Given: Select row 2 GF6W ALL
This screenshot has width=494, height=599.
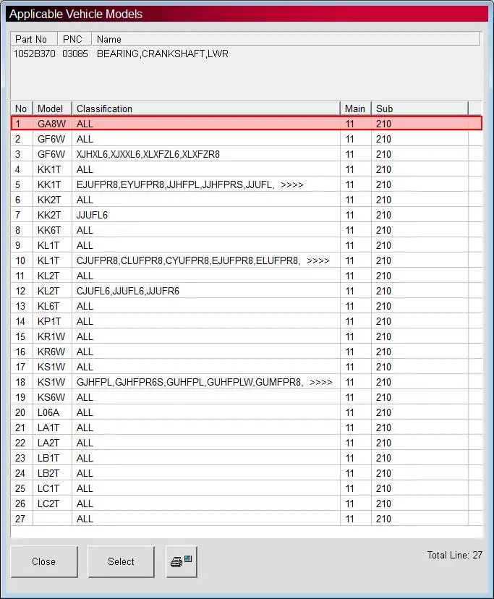Looking at the screenshot, I should tap(247, 139).
